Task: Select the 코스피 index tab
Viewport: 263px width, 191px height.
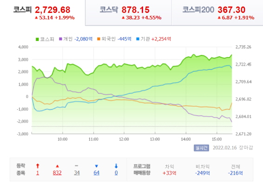Action: [x=43, y=13]
